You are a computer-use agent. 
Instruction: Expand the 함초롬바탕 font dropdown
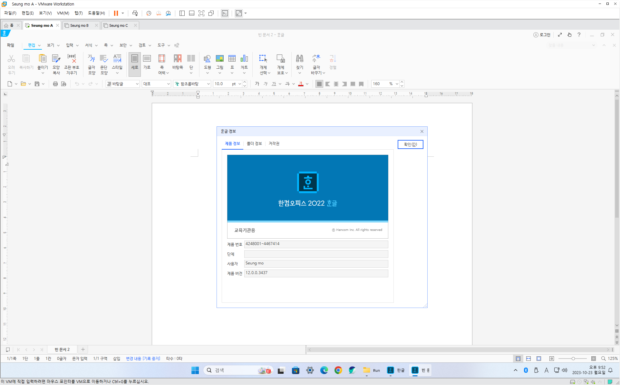[x=208, y=84]
